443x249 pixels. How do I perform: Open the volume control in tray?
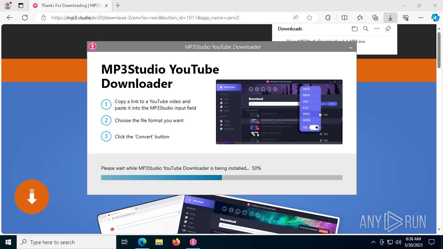[x=398, y=242]
